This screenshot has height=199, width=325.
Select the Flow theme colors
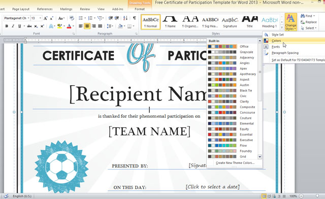(233, 146)
